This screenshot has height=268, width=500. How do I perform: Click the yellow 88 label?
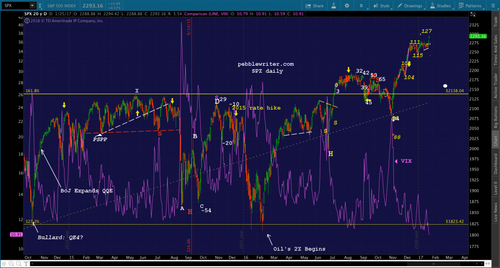397,137
